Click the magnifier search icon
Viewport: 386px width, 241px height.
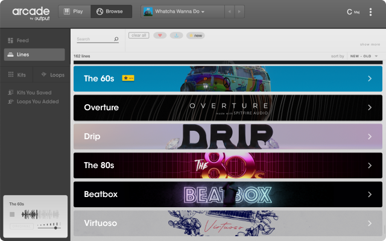[x=116, y=39]
